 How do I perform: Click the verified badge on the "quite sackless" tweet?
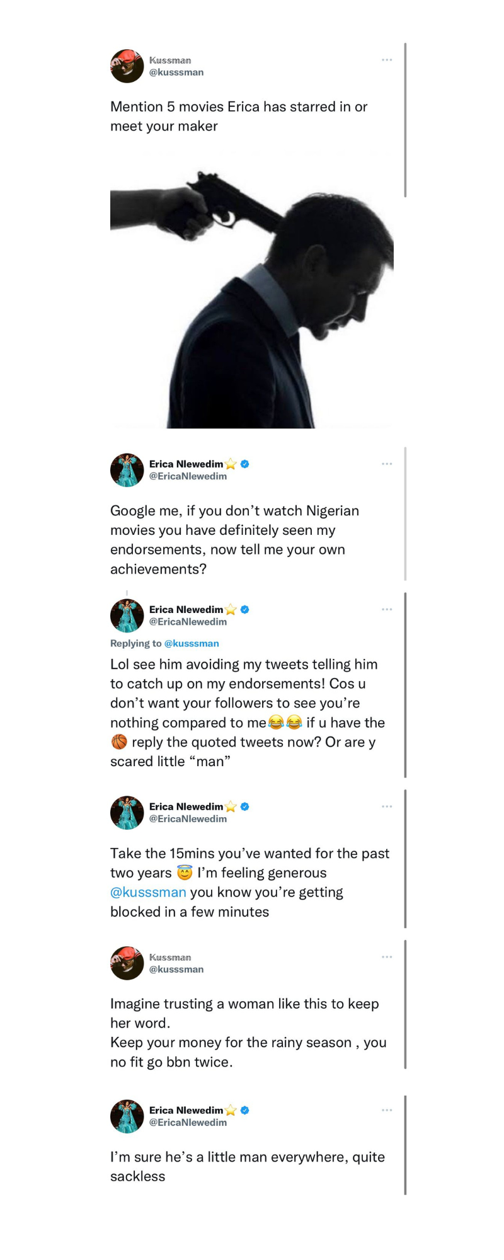click(x=245, y=1110)
